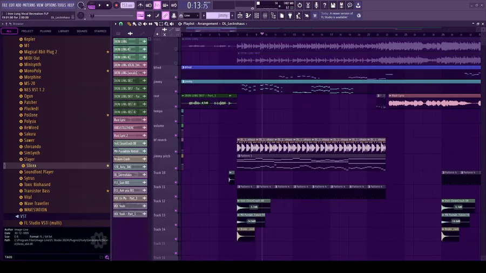The width and height of the screenshot is (486, 273).
Task: Click the playhead marker on timeline
Action: tap(262, 34)
